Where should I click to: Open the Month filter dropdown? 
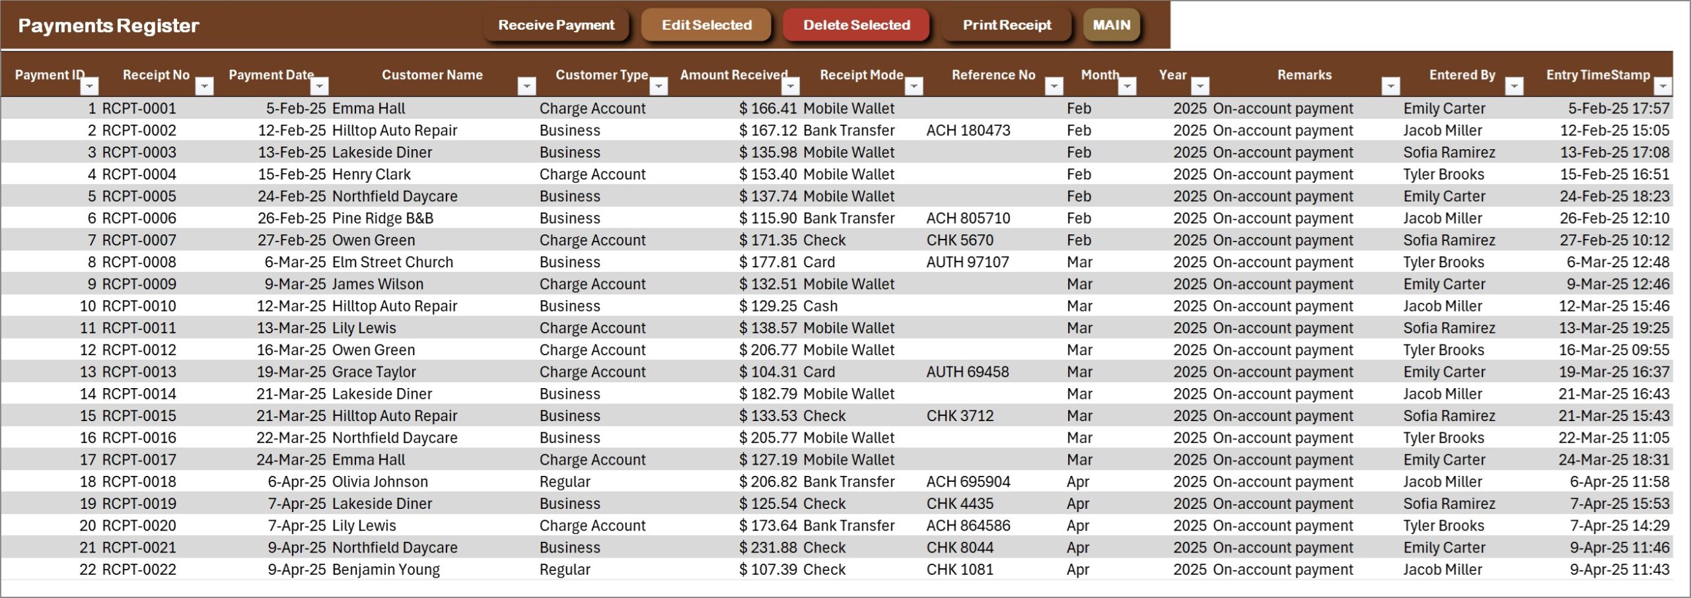pyautogui.click(x=1128, y=86)
